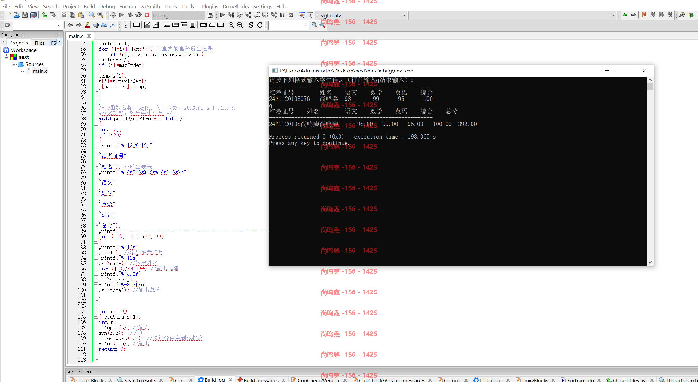The image size is (698, 382).
Task: Toggle regex search option
Action: 112,25
